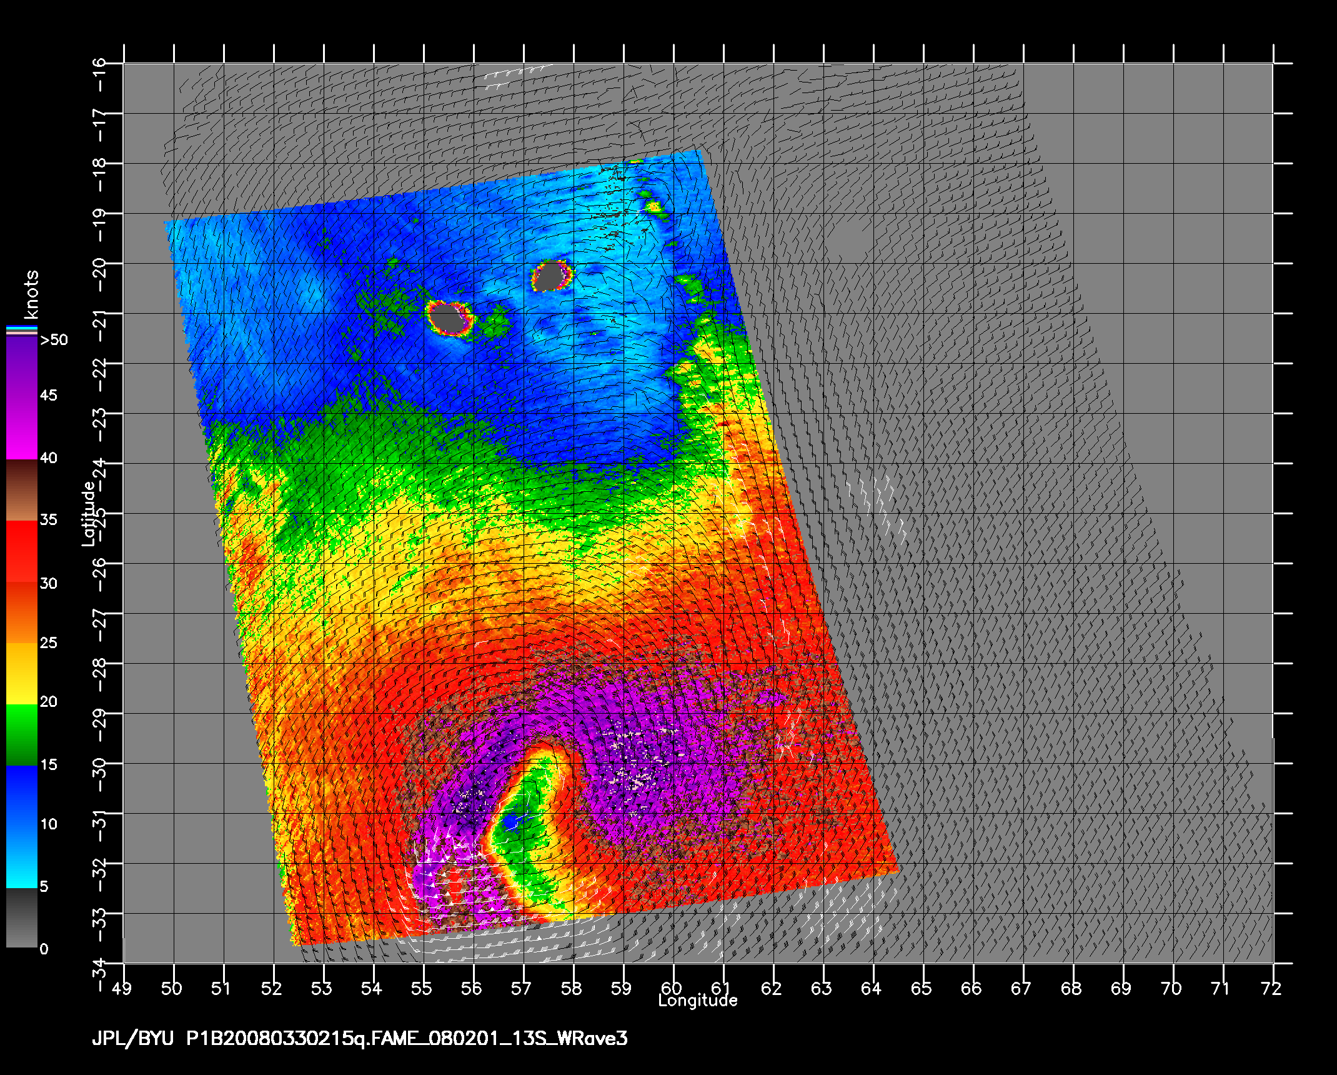This screenshot has height=1075, width=1337.
Task: Click the 'knots' unit label
Action: point(31,294)
